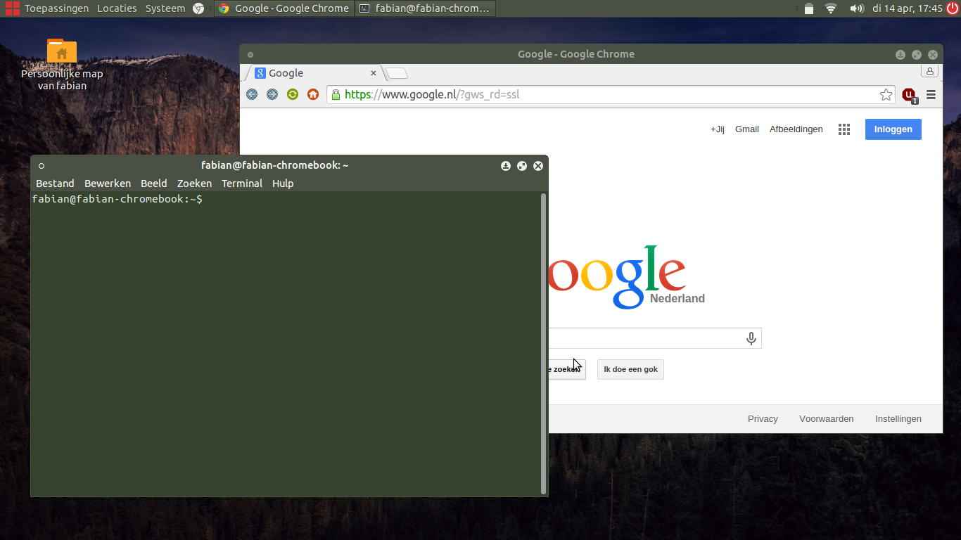Click the Inloggen button
Screen dimensions: 961x540
tap(893, 129)
